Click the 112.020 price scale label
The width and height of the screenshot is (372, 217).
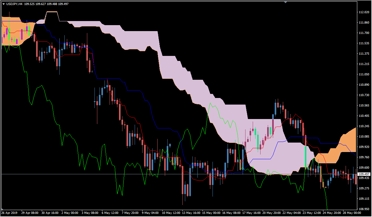364,12
